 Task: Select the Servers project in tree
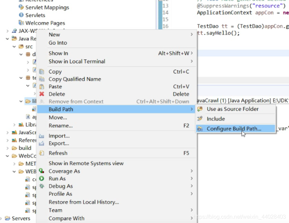(x=21, y=218)
